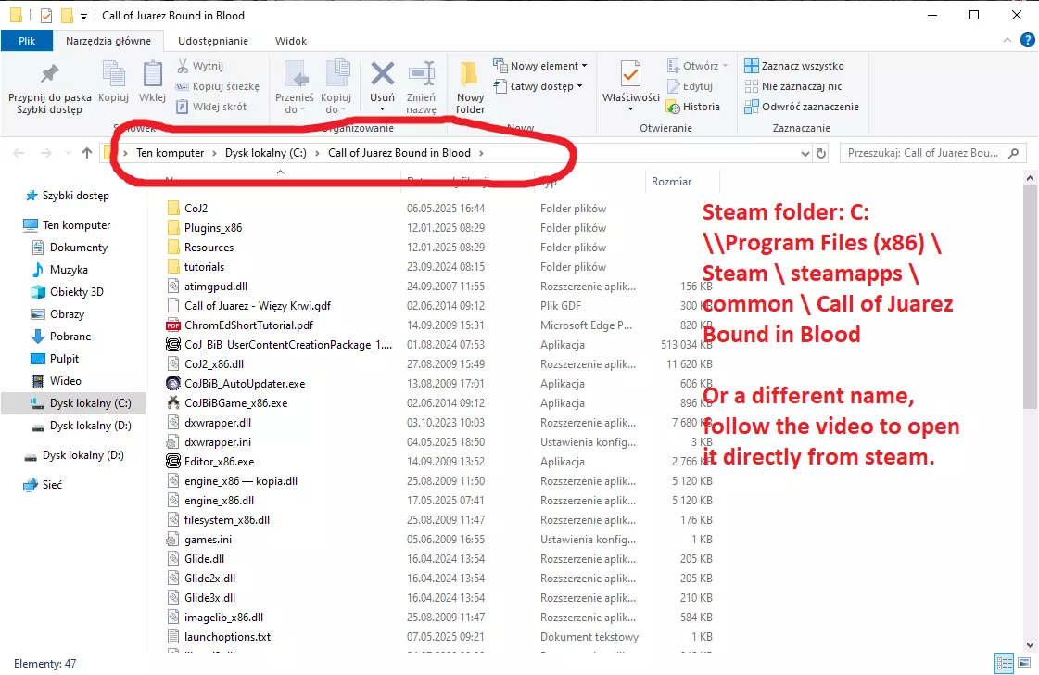Screen dimensions: 1039x675
Task: Open Nowy element dropdown
Action: click(x=540, y=66)
